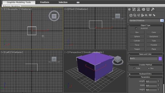Image resolution: width=165 pixels, height=93 pixels.
Task: Create a Cylinder primitive
Action: coord(137,41)
